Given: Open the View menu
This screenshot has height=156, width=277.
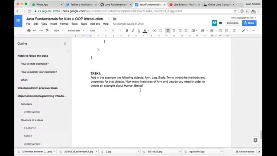Looking at the screenshot, I should 44,24.
